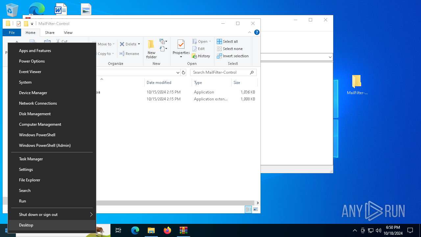Click Invert selection in the ribbon
Screen dimensions: 421x237
pyautogui.click(x=233, y=56)
